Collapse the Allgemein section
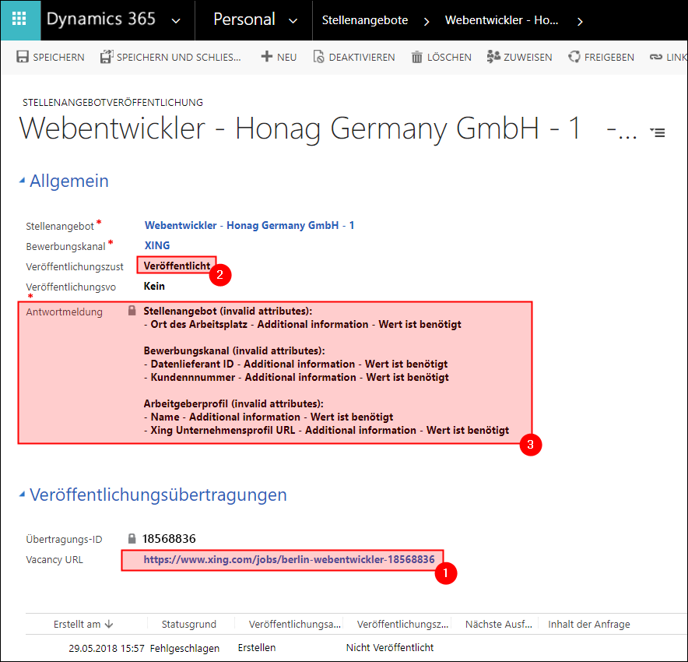The image size is (688, 662). [x=22, y=181]
